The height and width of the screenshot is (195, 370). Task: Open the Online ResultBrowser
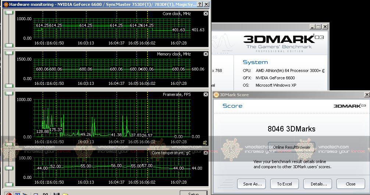point(291,147)
